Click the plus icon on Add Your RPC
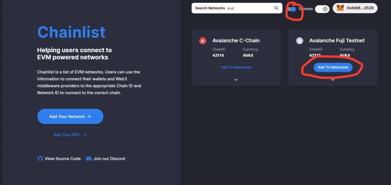The image size is (391, 185). [x=85, y=135]
